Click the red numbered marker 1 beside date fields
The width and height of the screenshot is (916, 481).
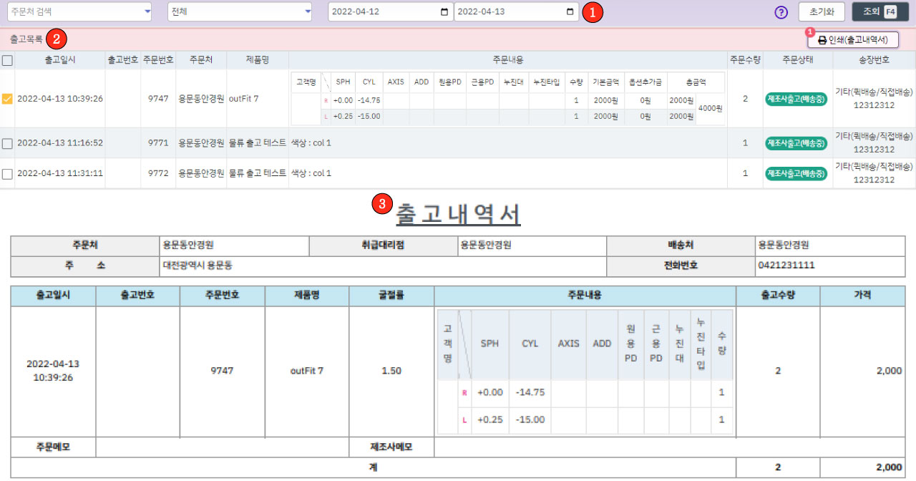[593, 12]
